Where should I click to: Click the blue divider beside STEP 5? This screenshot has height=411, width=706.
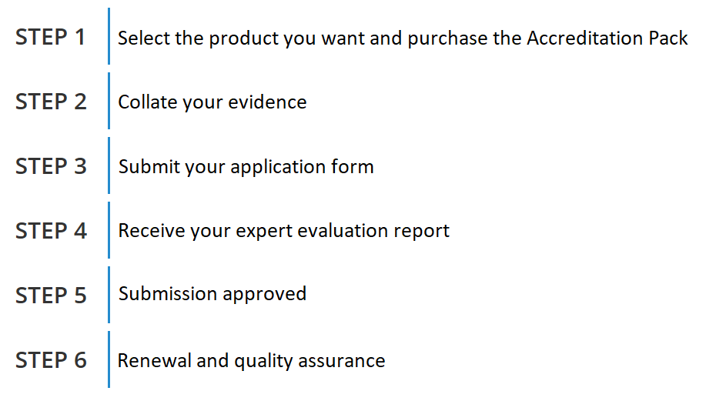pos(109,295)
